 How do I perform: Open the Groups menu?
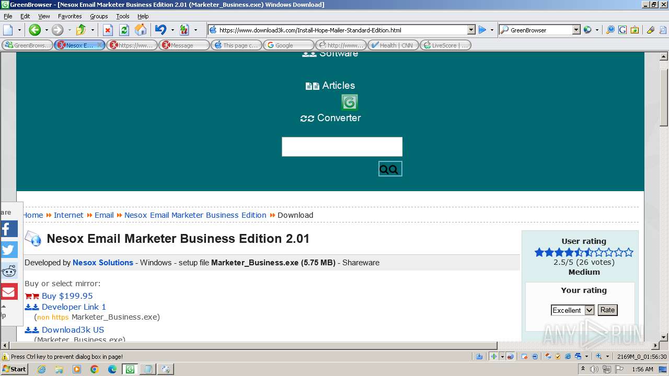pos(99,16)
